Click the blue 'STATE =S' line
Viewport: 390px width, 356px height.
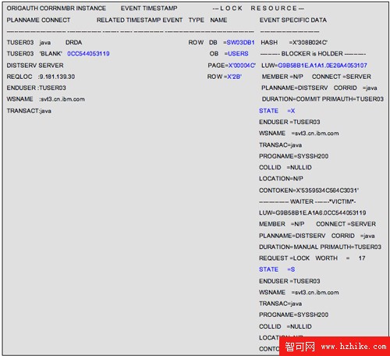point(277,269)
